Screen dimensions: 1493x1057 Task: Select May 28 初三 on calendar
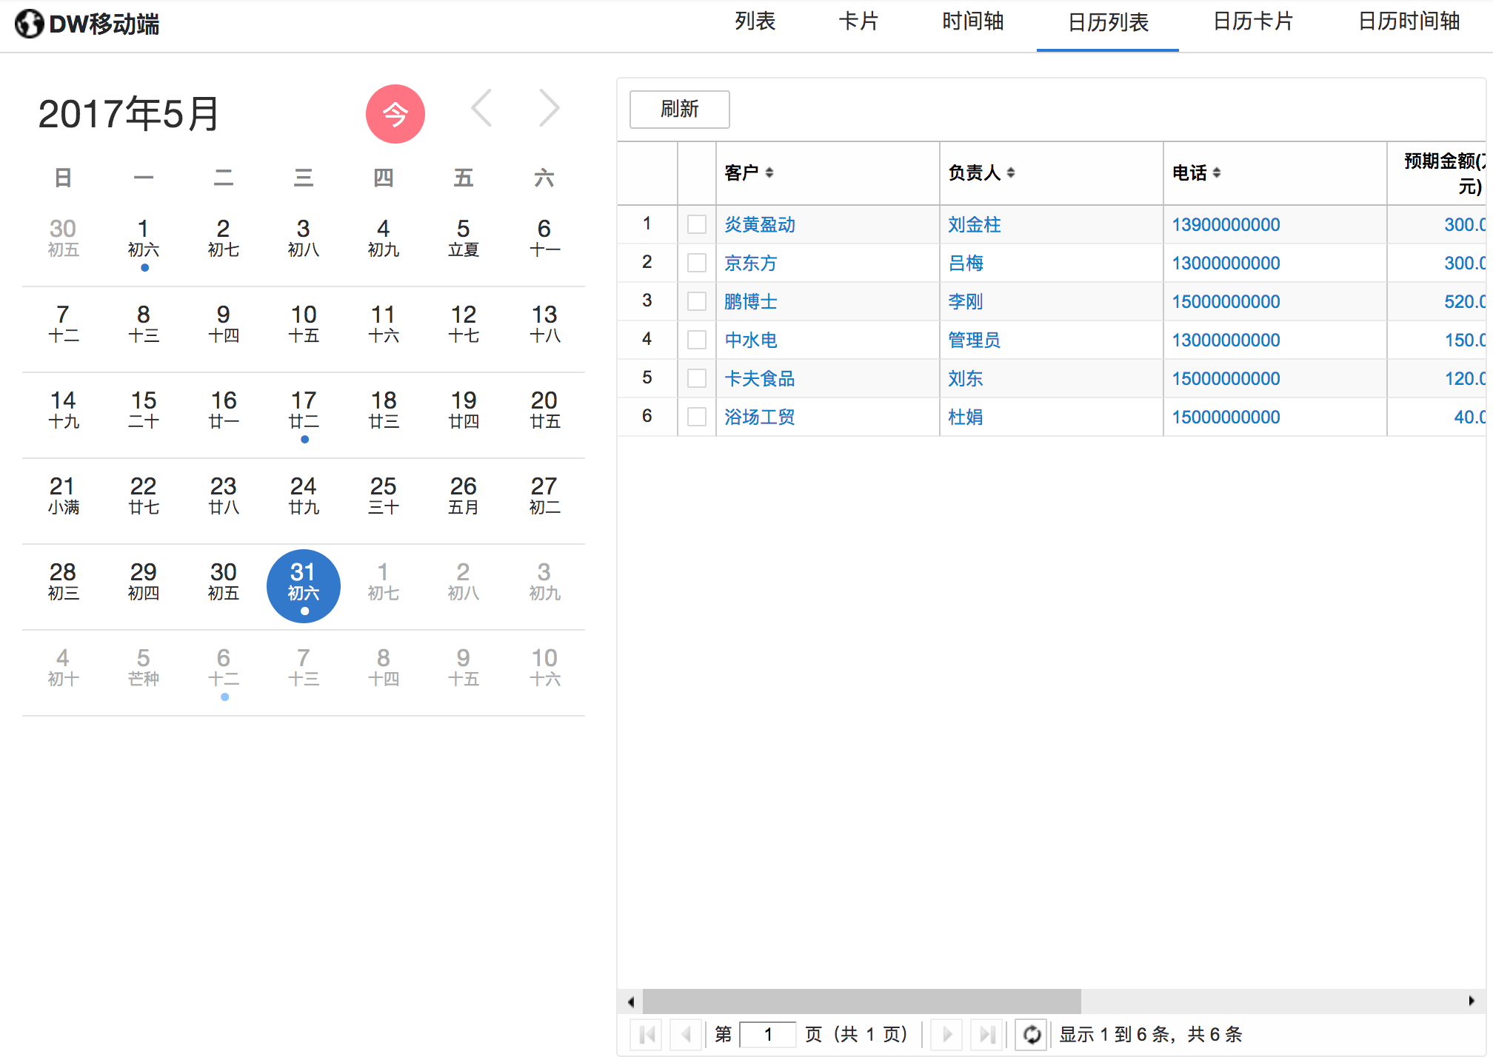click(x=64, y=582)
